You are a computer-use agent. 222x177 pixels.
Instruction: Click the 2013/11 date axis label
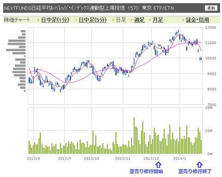click(123, 158)
